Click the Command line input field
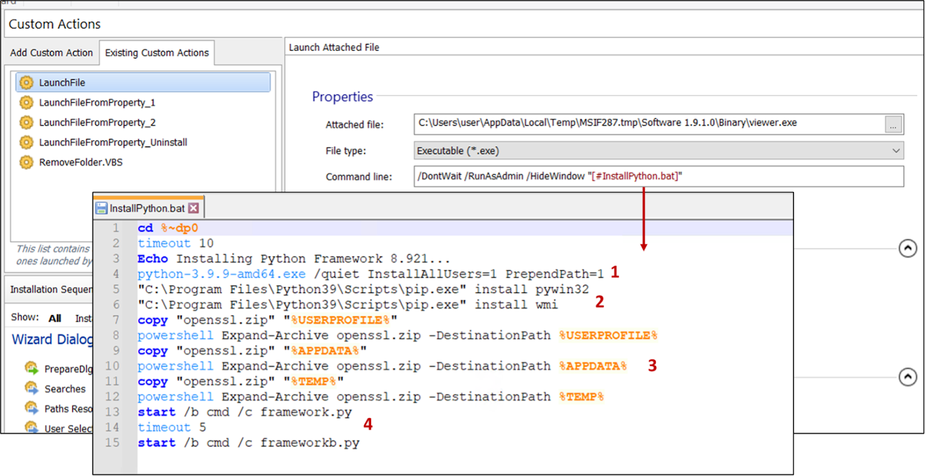This screenshot has height=476, width=926. 658,177
